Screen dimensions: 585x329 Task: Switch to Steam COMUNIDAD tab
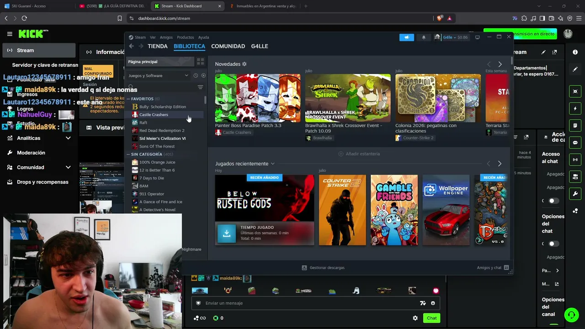[228, 46]
